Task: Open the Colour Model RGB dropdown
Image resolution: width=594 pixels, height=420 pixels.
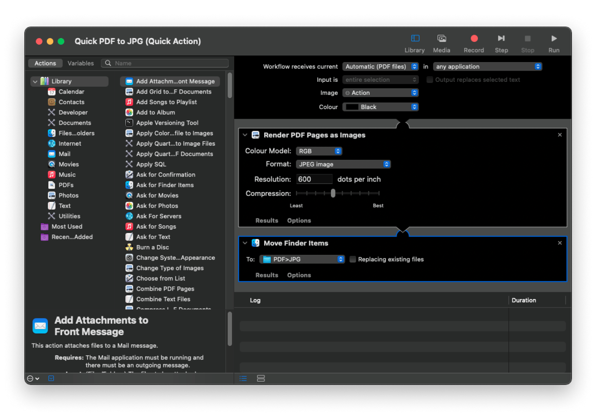Action: 319,151
